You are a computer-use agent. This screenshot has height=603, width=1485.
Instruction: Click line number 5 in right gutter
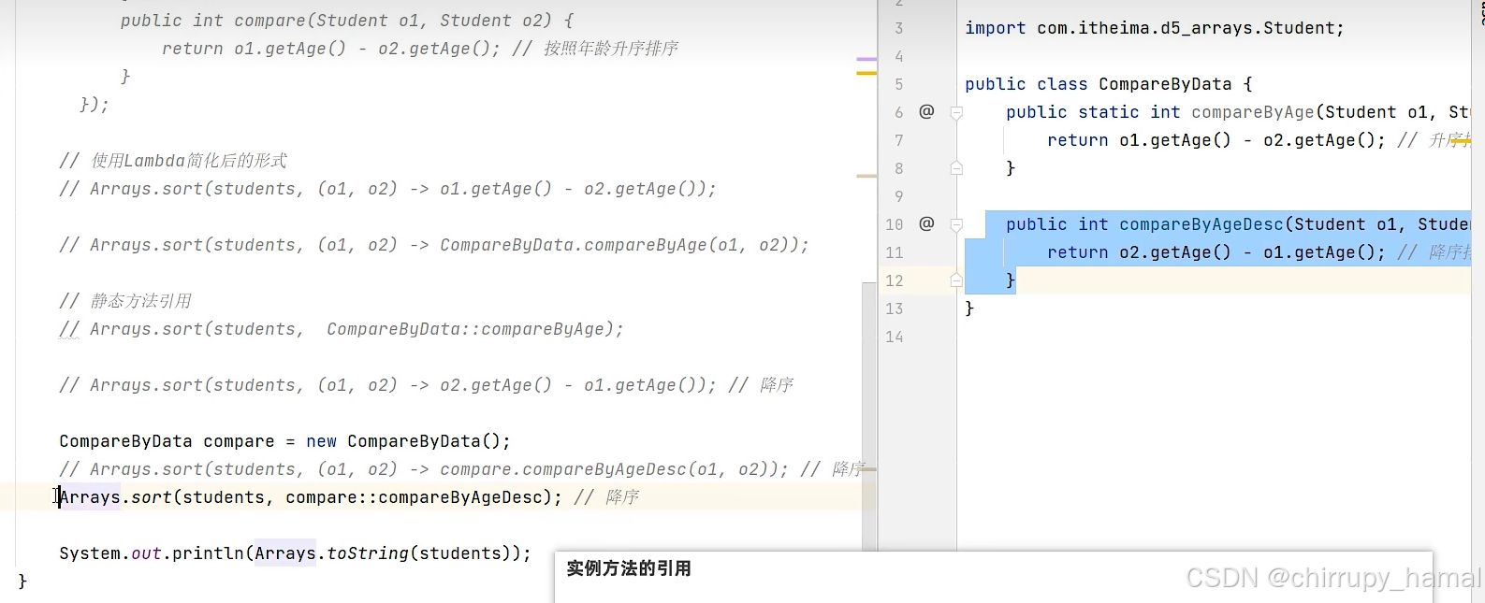pyautogui.click(x=899, y=84)
